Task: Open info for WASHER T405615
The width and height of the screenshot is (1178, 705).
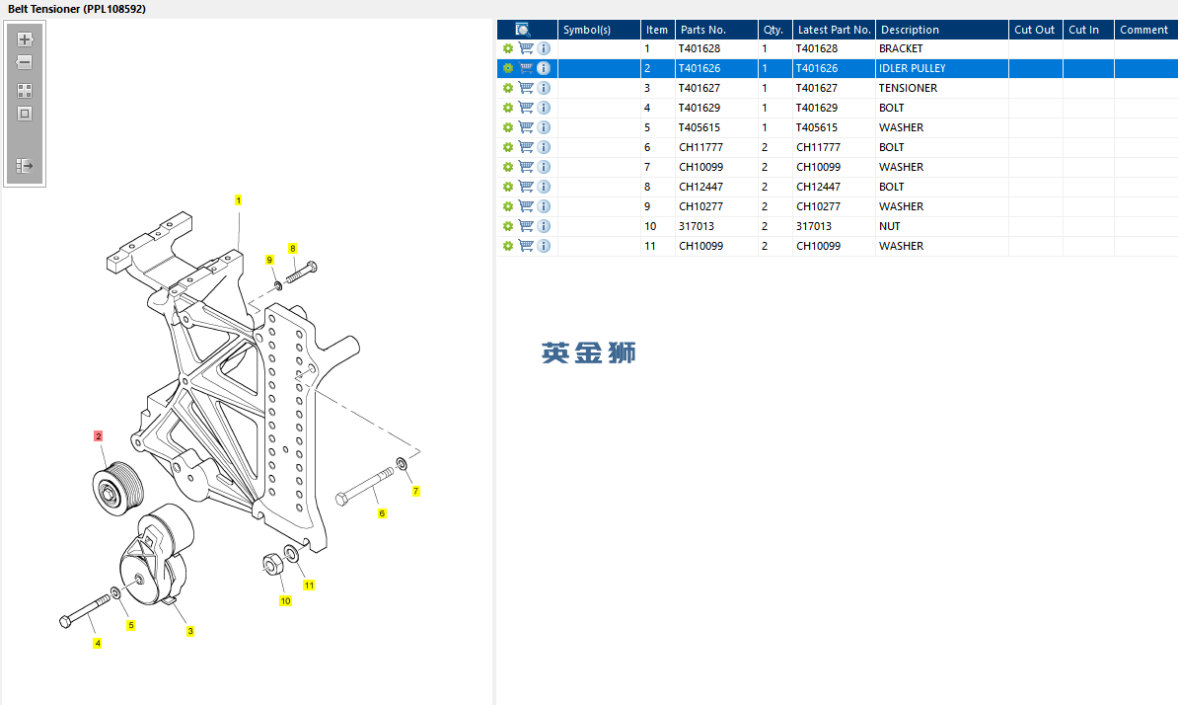Action: (544, 127)
